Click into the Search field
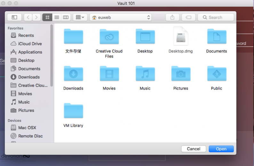Screen dimensions: 254x166 (x=216, y=17)
